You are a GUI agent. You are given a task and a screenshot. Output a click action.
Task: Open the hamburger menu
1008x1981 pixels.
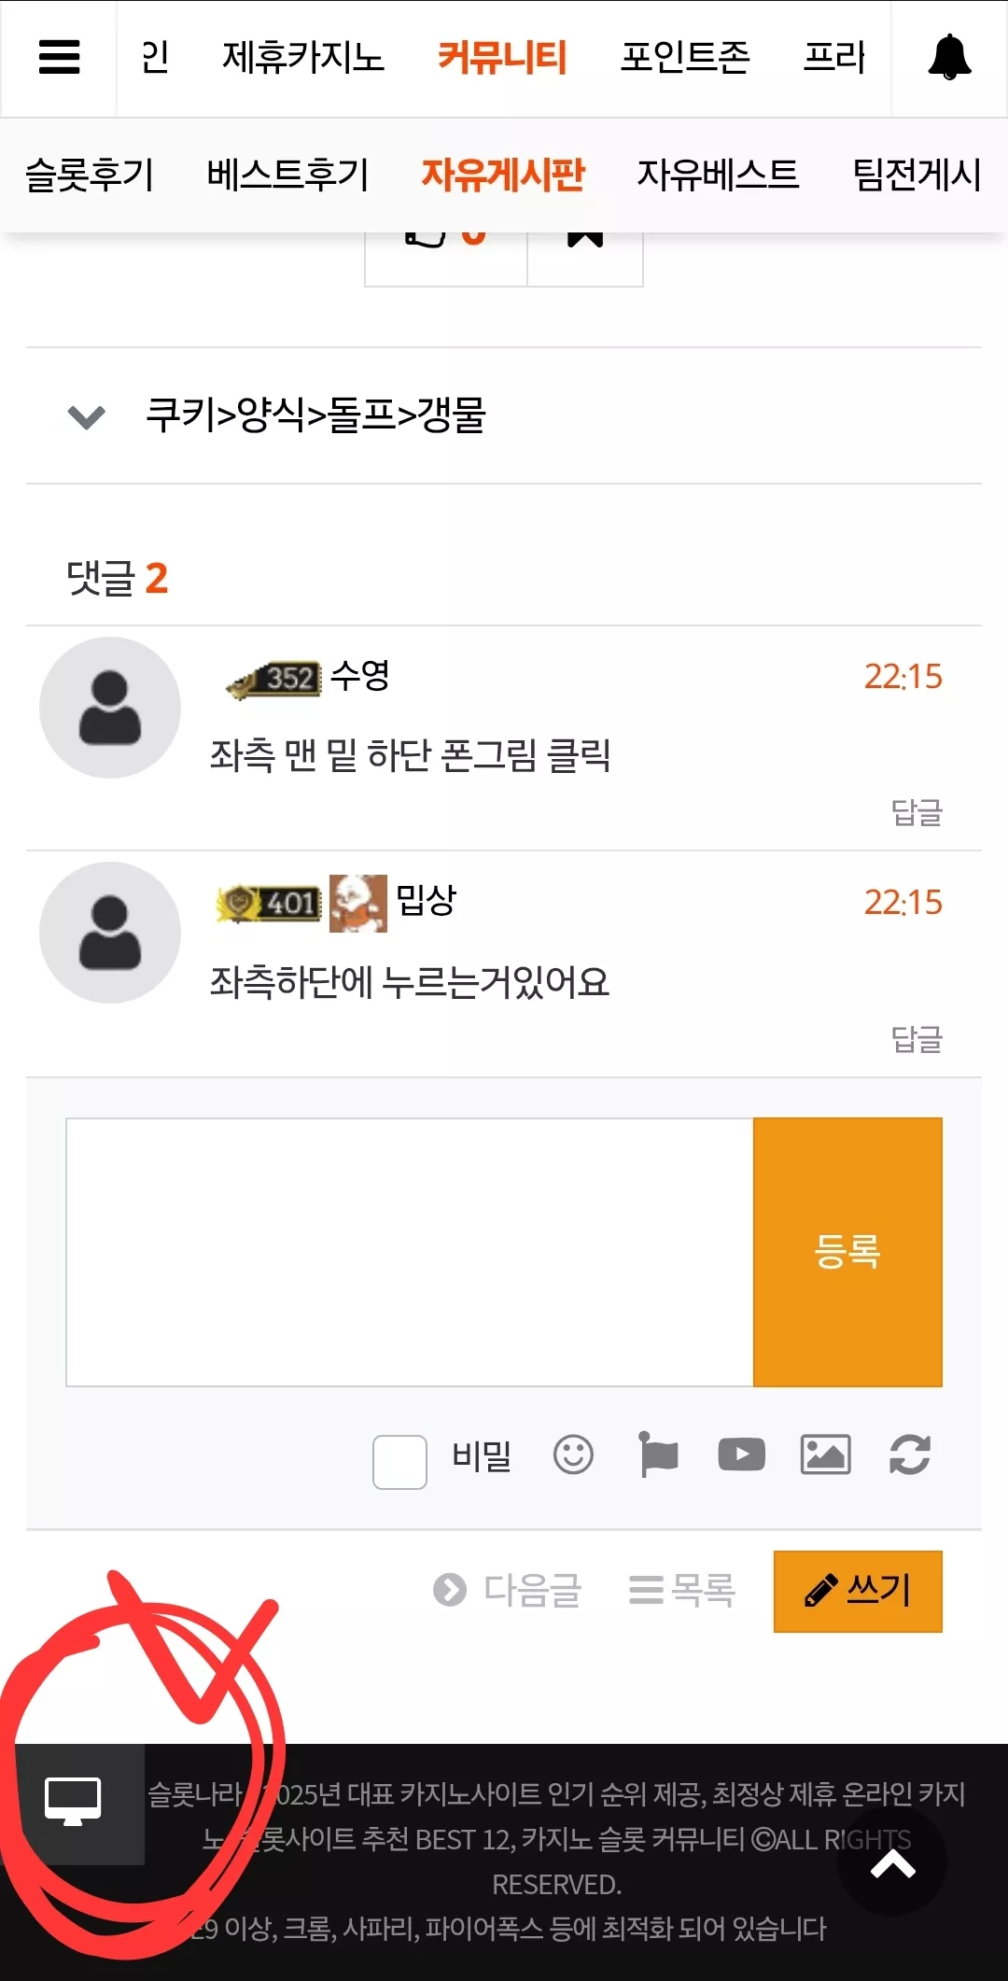click(x=59, y=57)
